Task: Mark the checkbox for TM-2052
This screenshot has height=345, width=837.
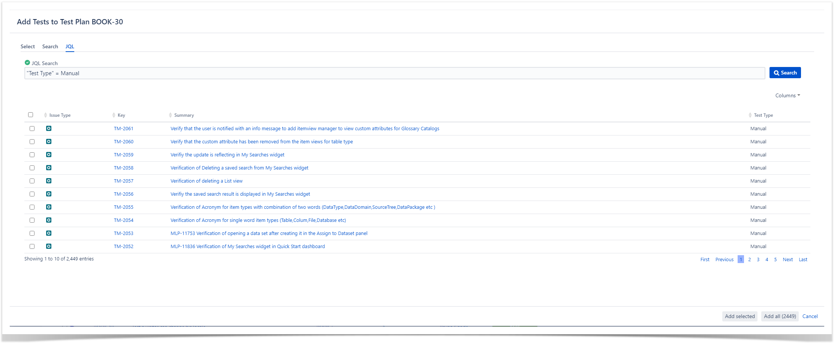Action: pos(32,246)
